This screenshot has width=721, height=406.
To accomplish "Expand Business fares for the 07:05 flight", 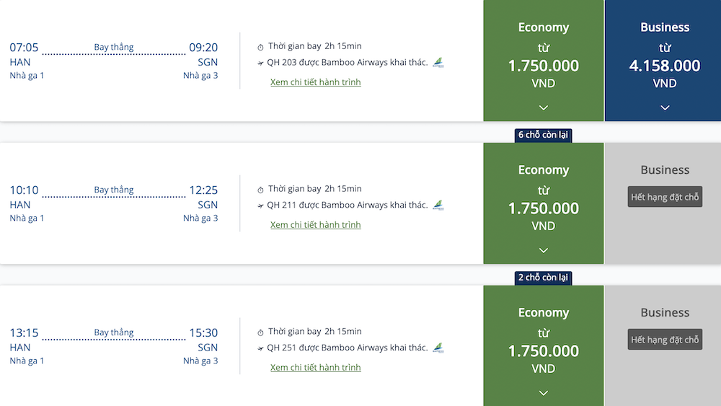I will 665,107.
